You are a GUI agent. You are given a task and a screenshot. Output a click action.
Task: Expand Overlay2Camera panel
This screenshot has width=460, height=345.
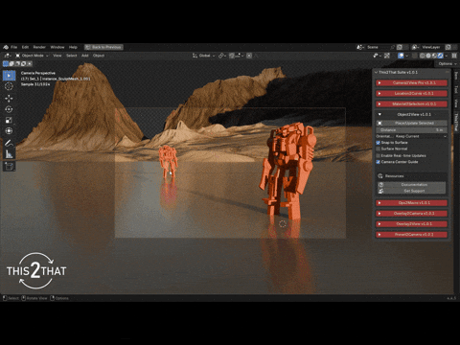(411, 214)
